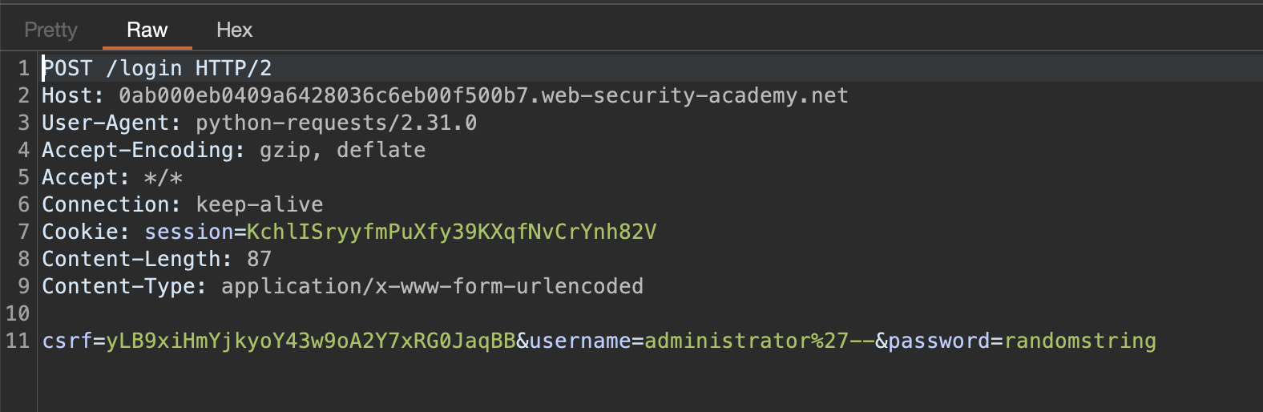Click the Accept-Encoding header line
The height and width of the screenshot is (412, 1263).
click(234, 150)
